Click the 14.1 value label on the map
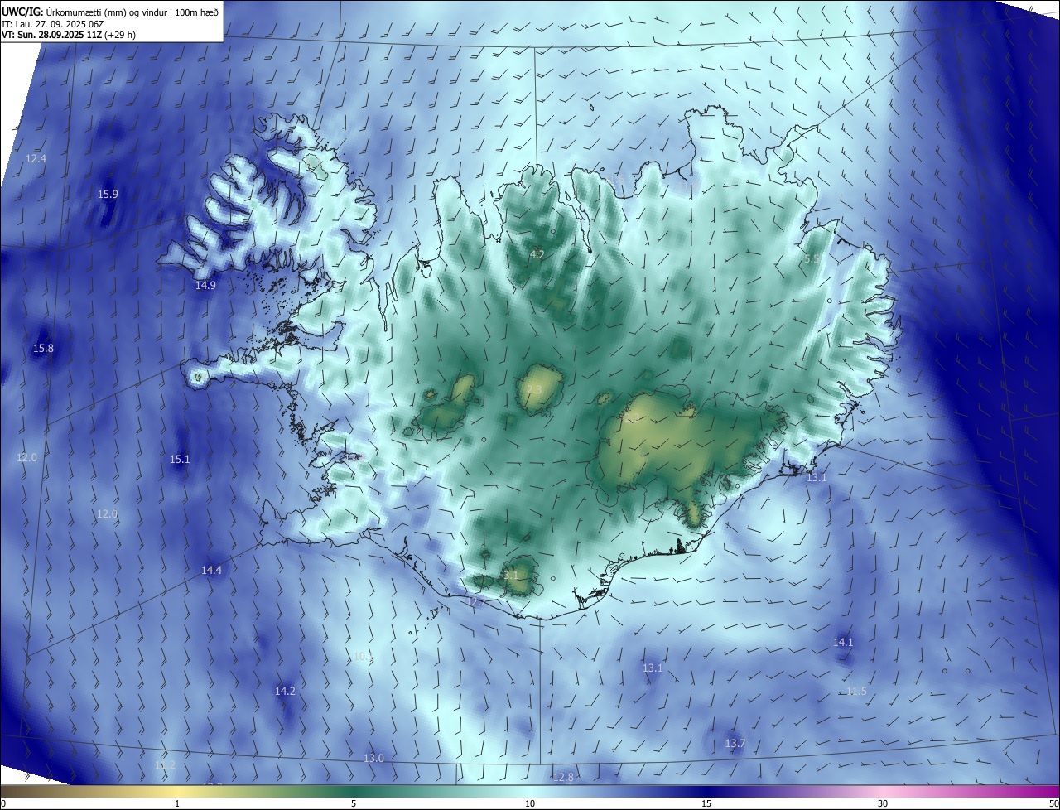 (x=842, y=642)
